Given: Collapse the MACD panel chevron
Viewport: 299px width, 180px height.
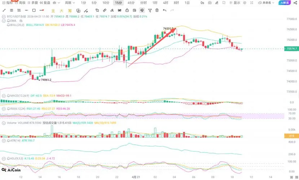Looking at the screenshot, I should tap(4, 96).
